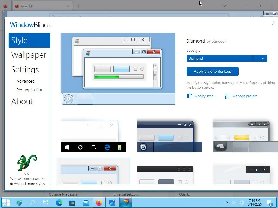Screen dimensions: 278x208
Task: Open the notification center
Action: 269,203
